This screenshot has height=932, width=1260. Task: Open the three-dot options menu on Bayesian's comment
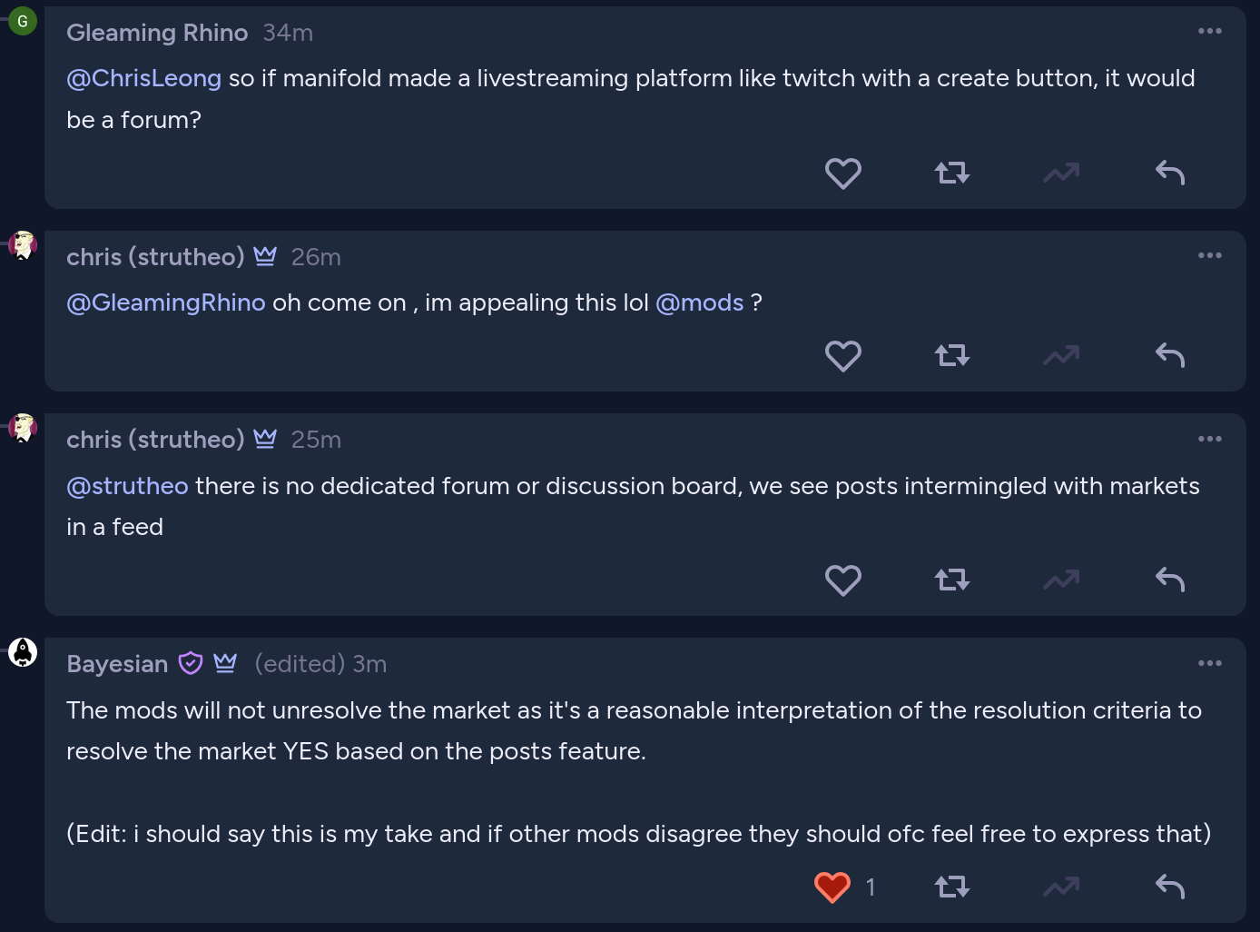(1209, 663)
